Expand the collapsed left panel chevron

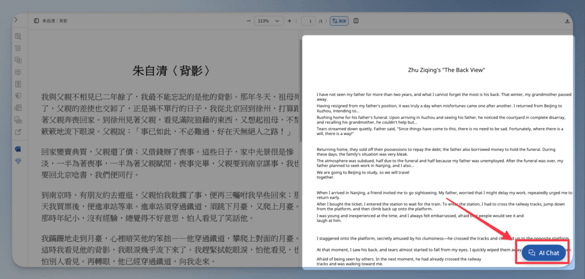tap(15, 20)
